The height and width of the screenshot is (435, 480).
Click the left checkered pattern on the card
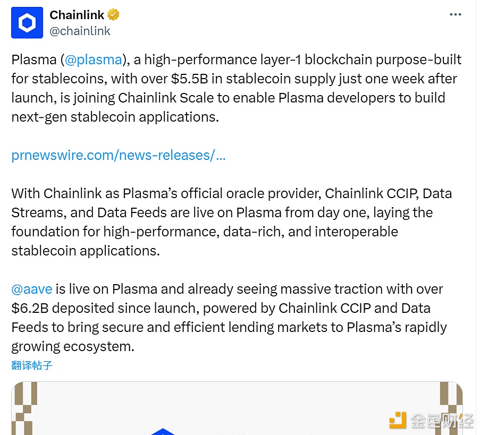(x=25, y=408)
